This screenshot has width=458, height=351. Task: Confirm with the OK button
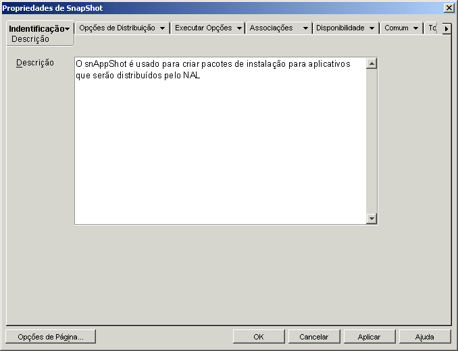(259, 337)
